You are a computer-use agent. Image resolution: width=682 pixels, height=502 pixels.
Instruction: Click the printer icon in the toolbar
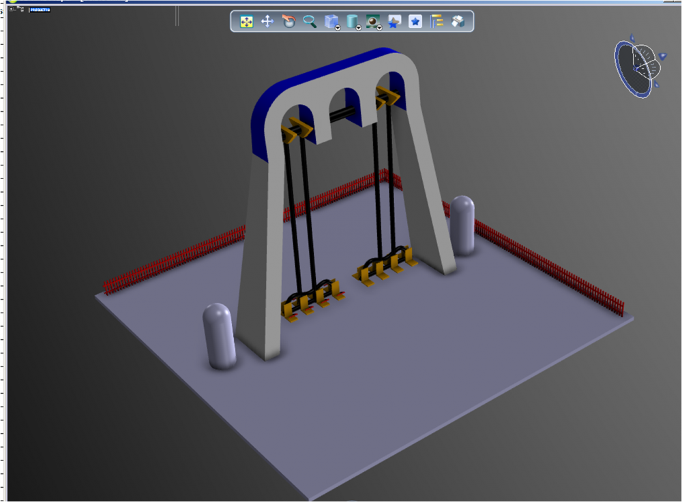pos(458,22)
